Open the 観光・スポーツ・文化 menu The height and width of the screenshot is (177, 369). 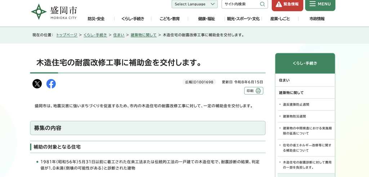tap(243, 19)
